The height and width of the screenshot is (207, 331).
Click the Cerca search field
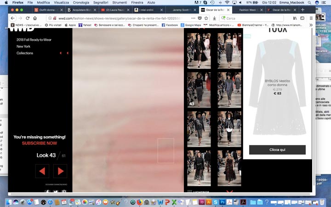[251, 18]
